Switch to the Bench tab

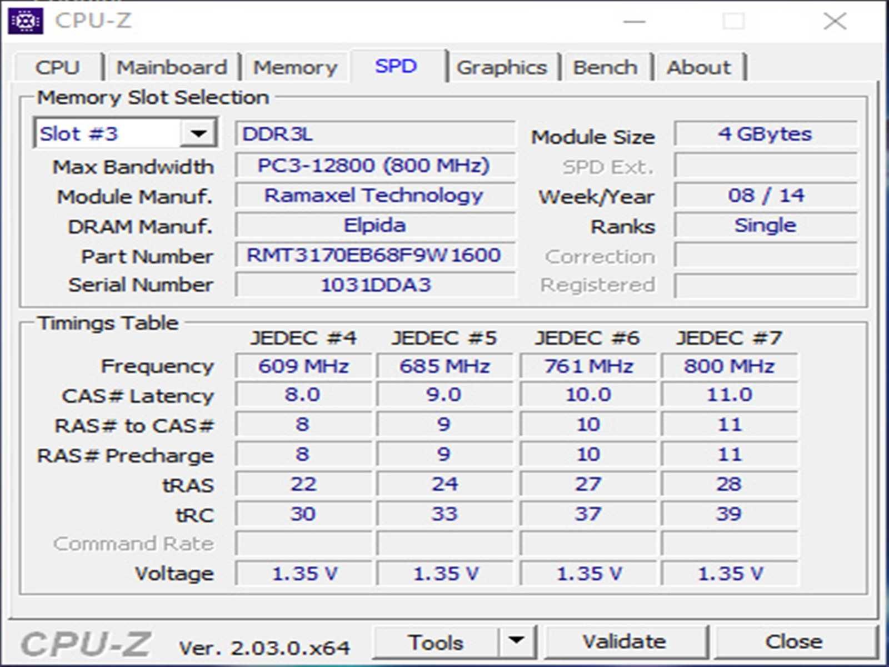[x=605, y=68]
